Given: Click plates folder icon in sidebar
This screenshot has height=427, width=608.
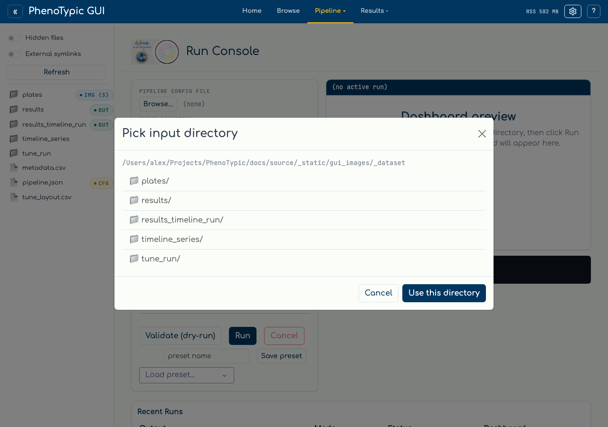Looking at the screenshot, I should (14, 94).
